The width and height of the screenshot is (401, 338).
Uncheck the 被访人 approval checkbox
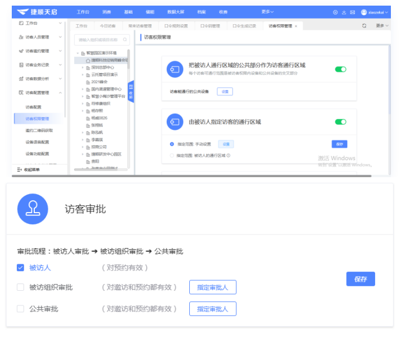20,268
